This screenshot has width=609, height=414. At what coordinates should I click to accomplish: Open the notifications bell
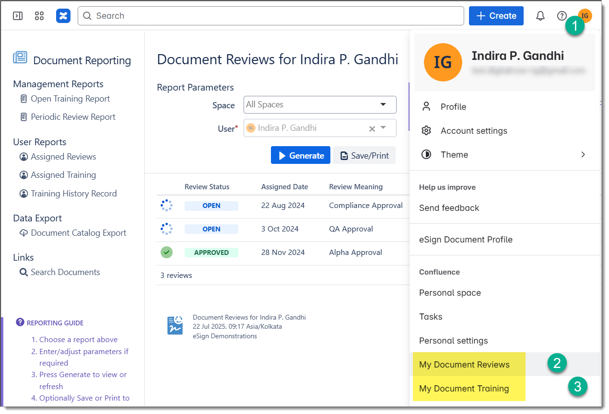click(540, 16)
